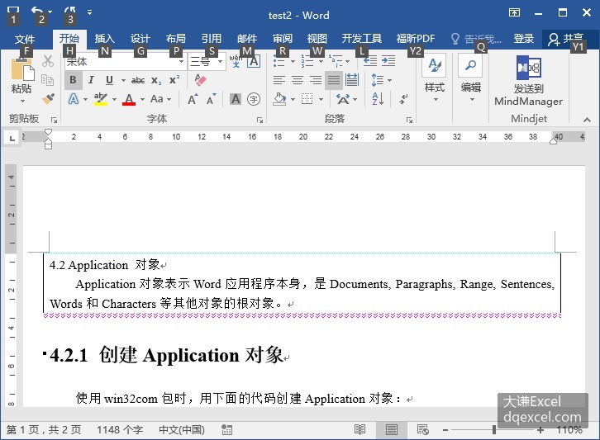
Task: Switch to the 开发工具 tab
Action: [362, 39]
